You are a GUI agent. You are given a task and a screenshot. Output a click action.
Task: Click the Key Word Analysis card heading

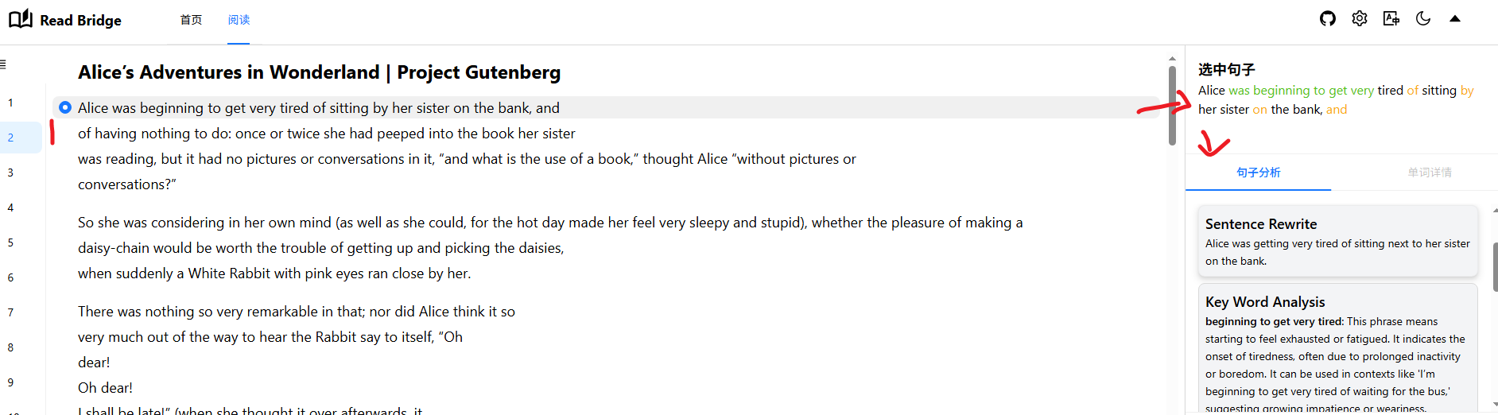[x=1265, y=302]
